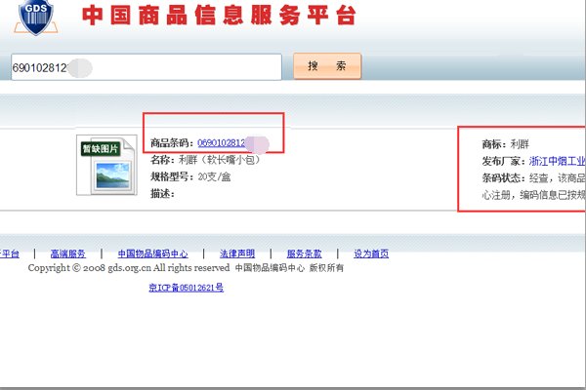
Task: Open the 中国物品编码中心 footer link
Action: tap(153, 253)
